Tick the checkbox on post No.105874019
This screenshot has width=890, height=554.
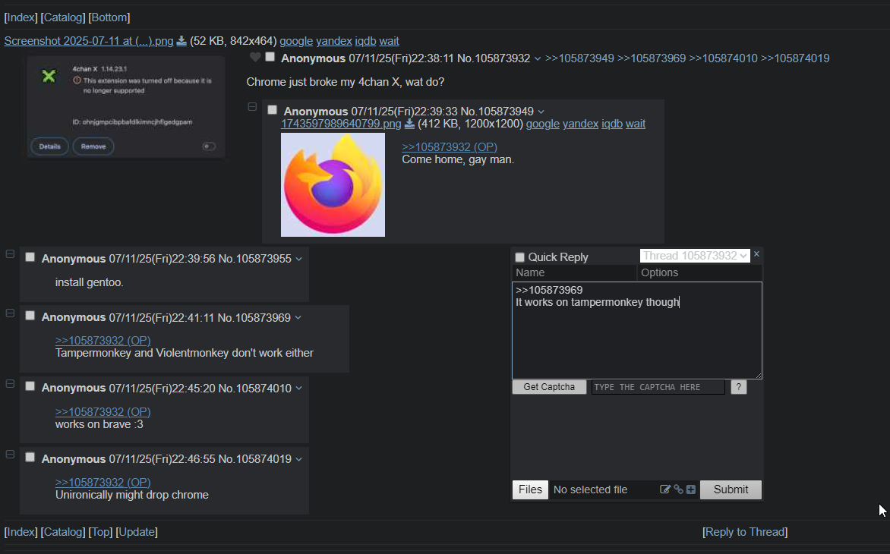coord(30,457)
